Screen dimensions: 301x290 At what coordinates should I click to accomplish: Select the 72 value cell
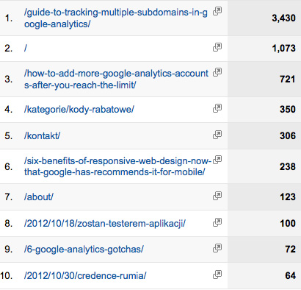(290, 250)
